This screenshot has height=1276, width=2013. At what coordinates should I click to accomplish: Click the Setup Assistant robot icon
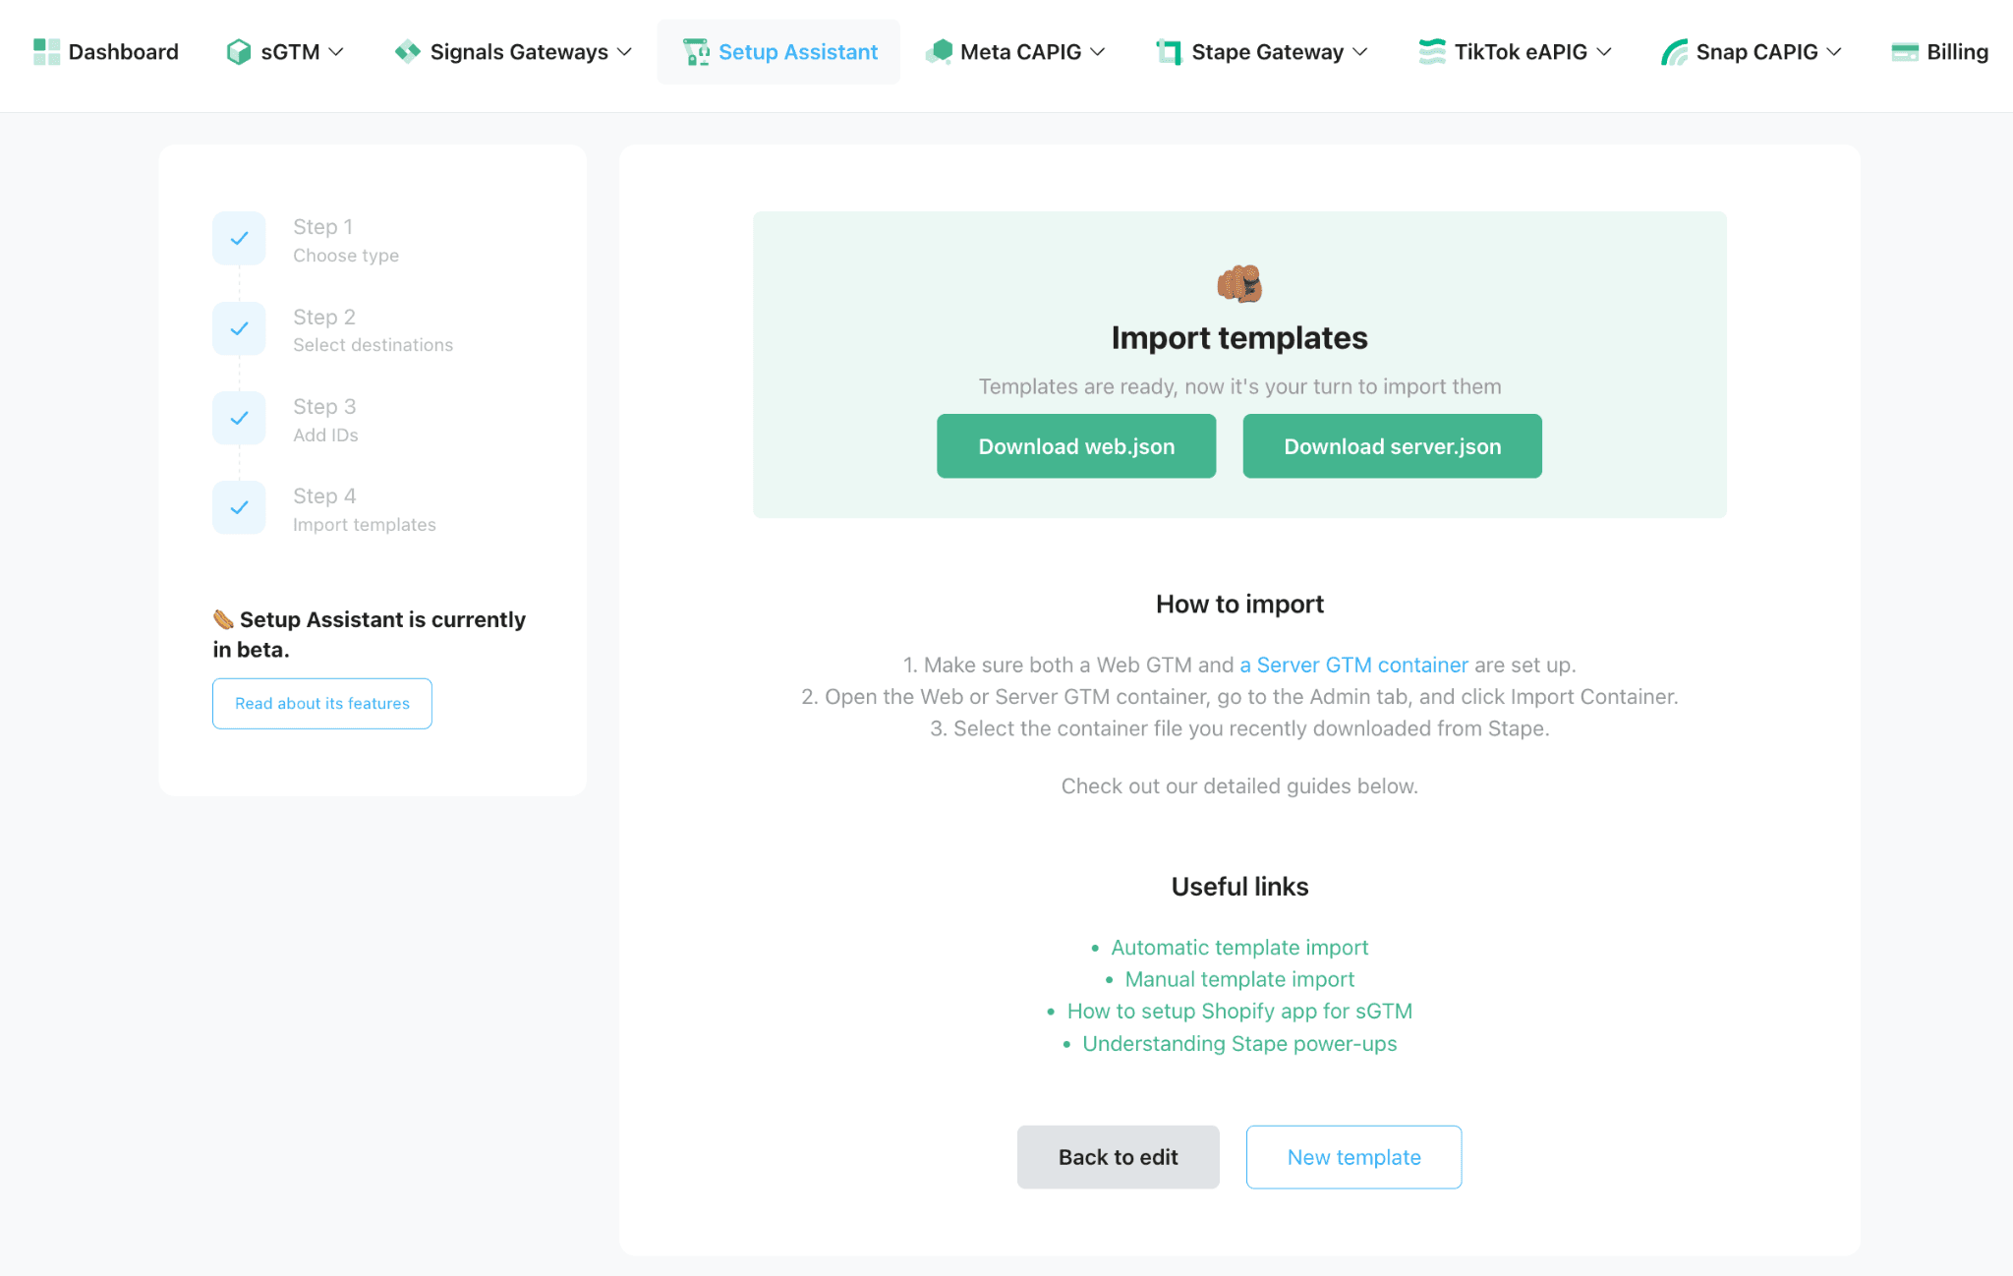pyautogui.click(x=696, y=51)
